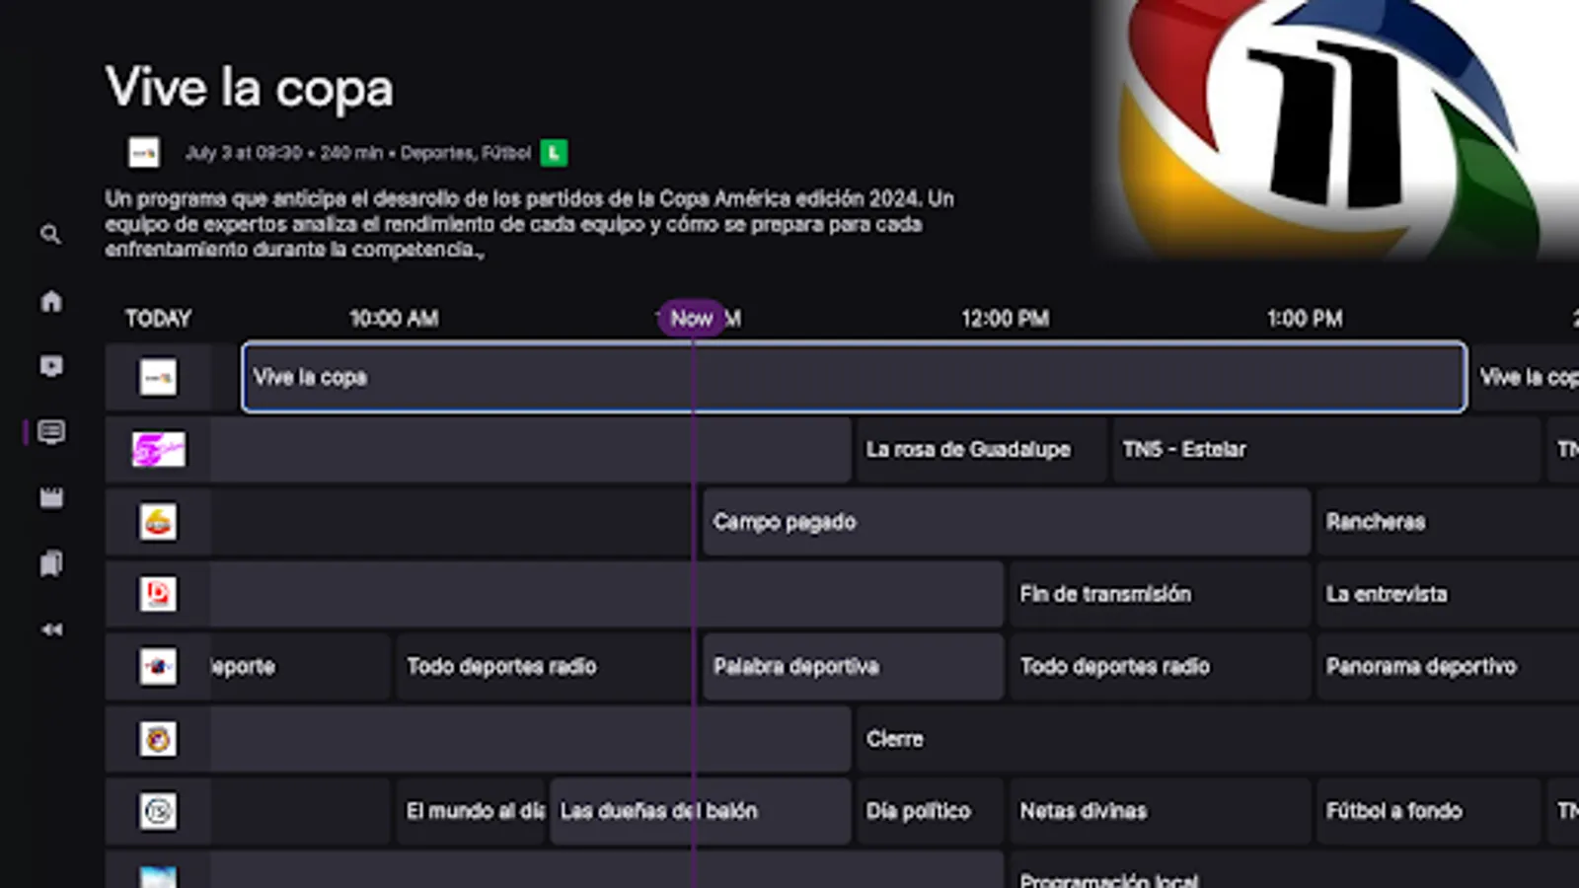Open the on-demand videos section icon
The width and height of the screenshot is (1579, 888).
[x=51, y=366]
